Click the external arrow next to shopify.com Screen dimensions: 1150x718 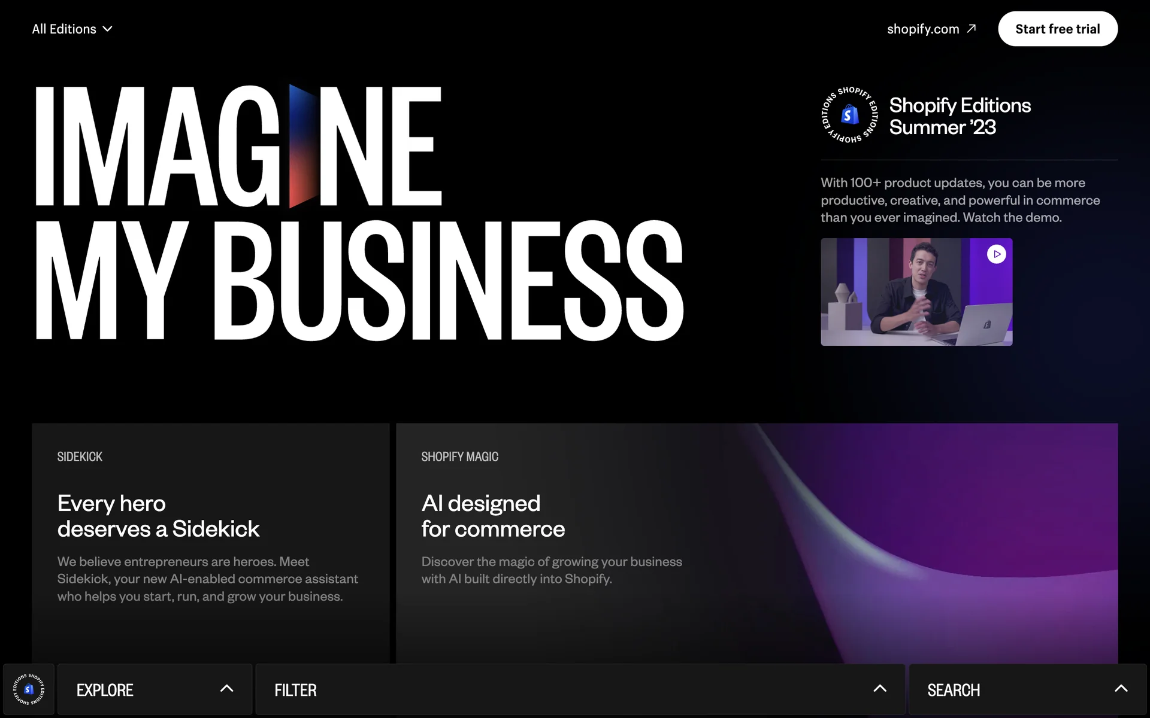(x=972, y=28)
